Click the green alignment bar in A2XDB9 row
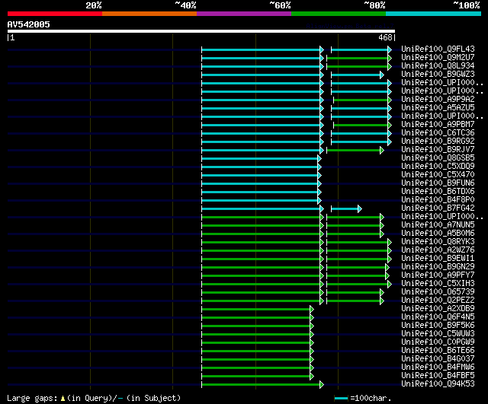Viewport: 488px width, 404px height. (258, 310)
